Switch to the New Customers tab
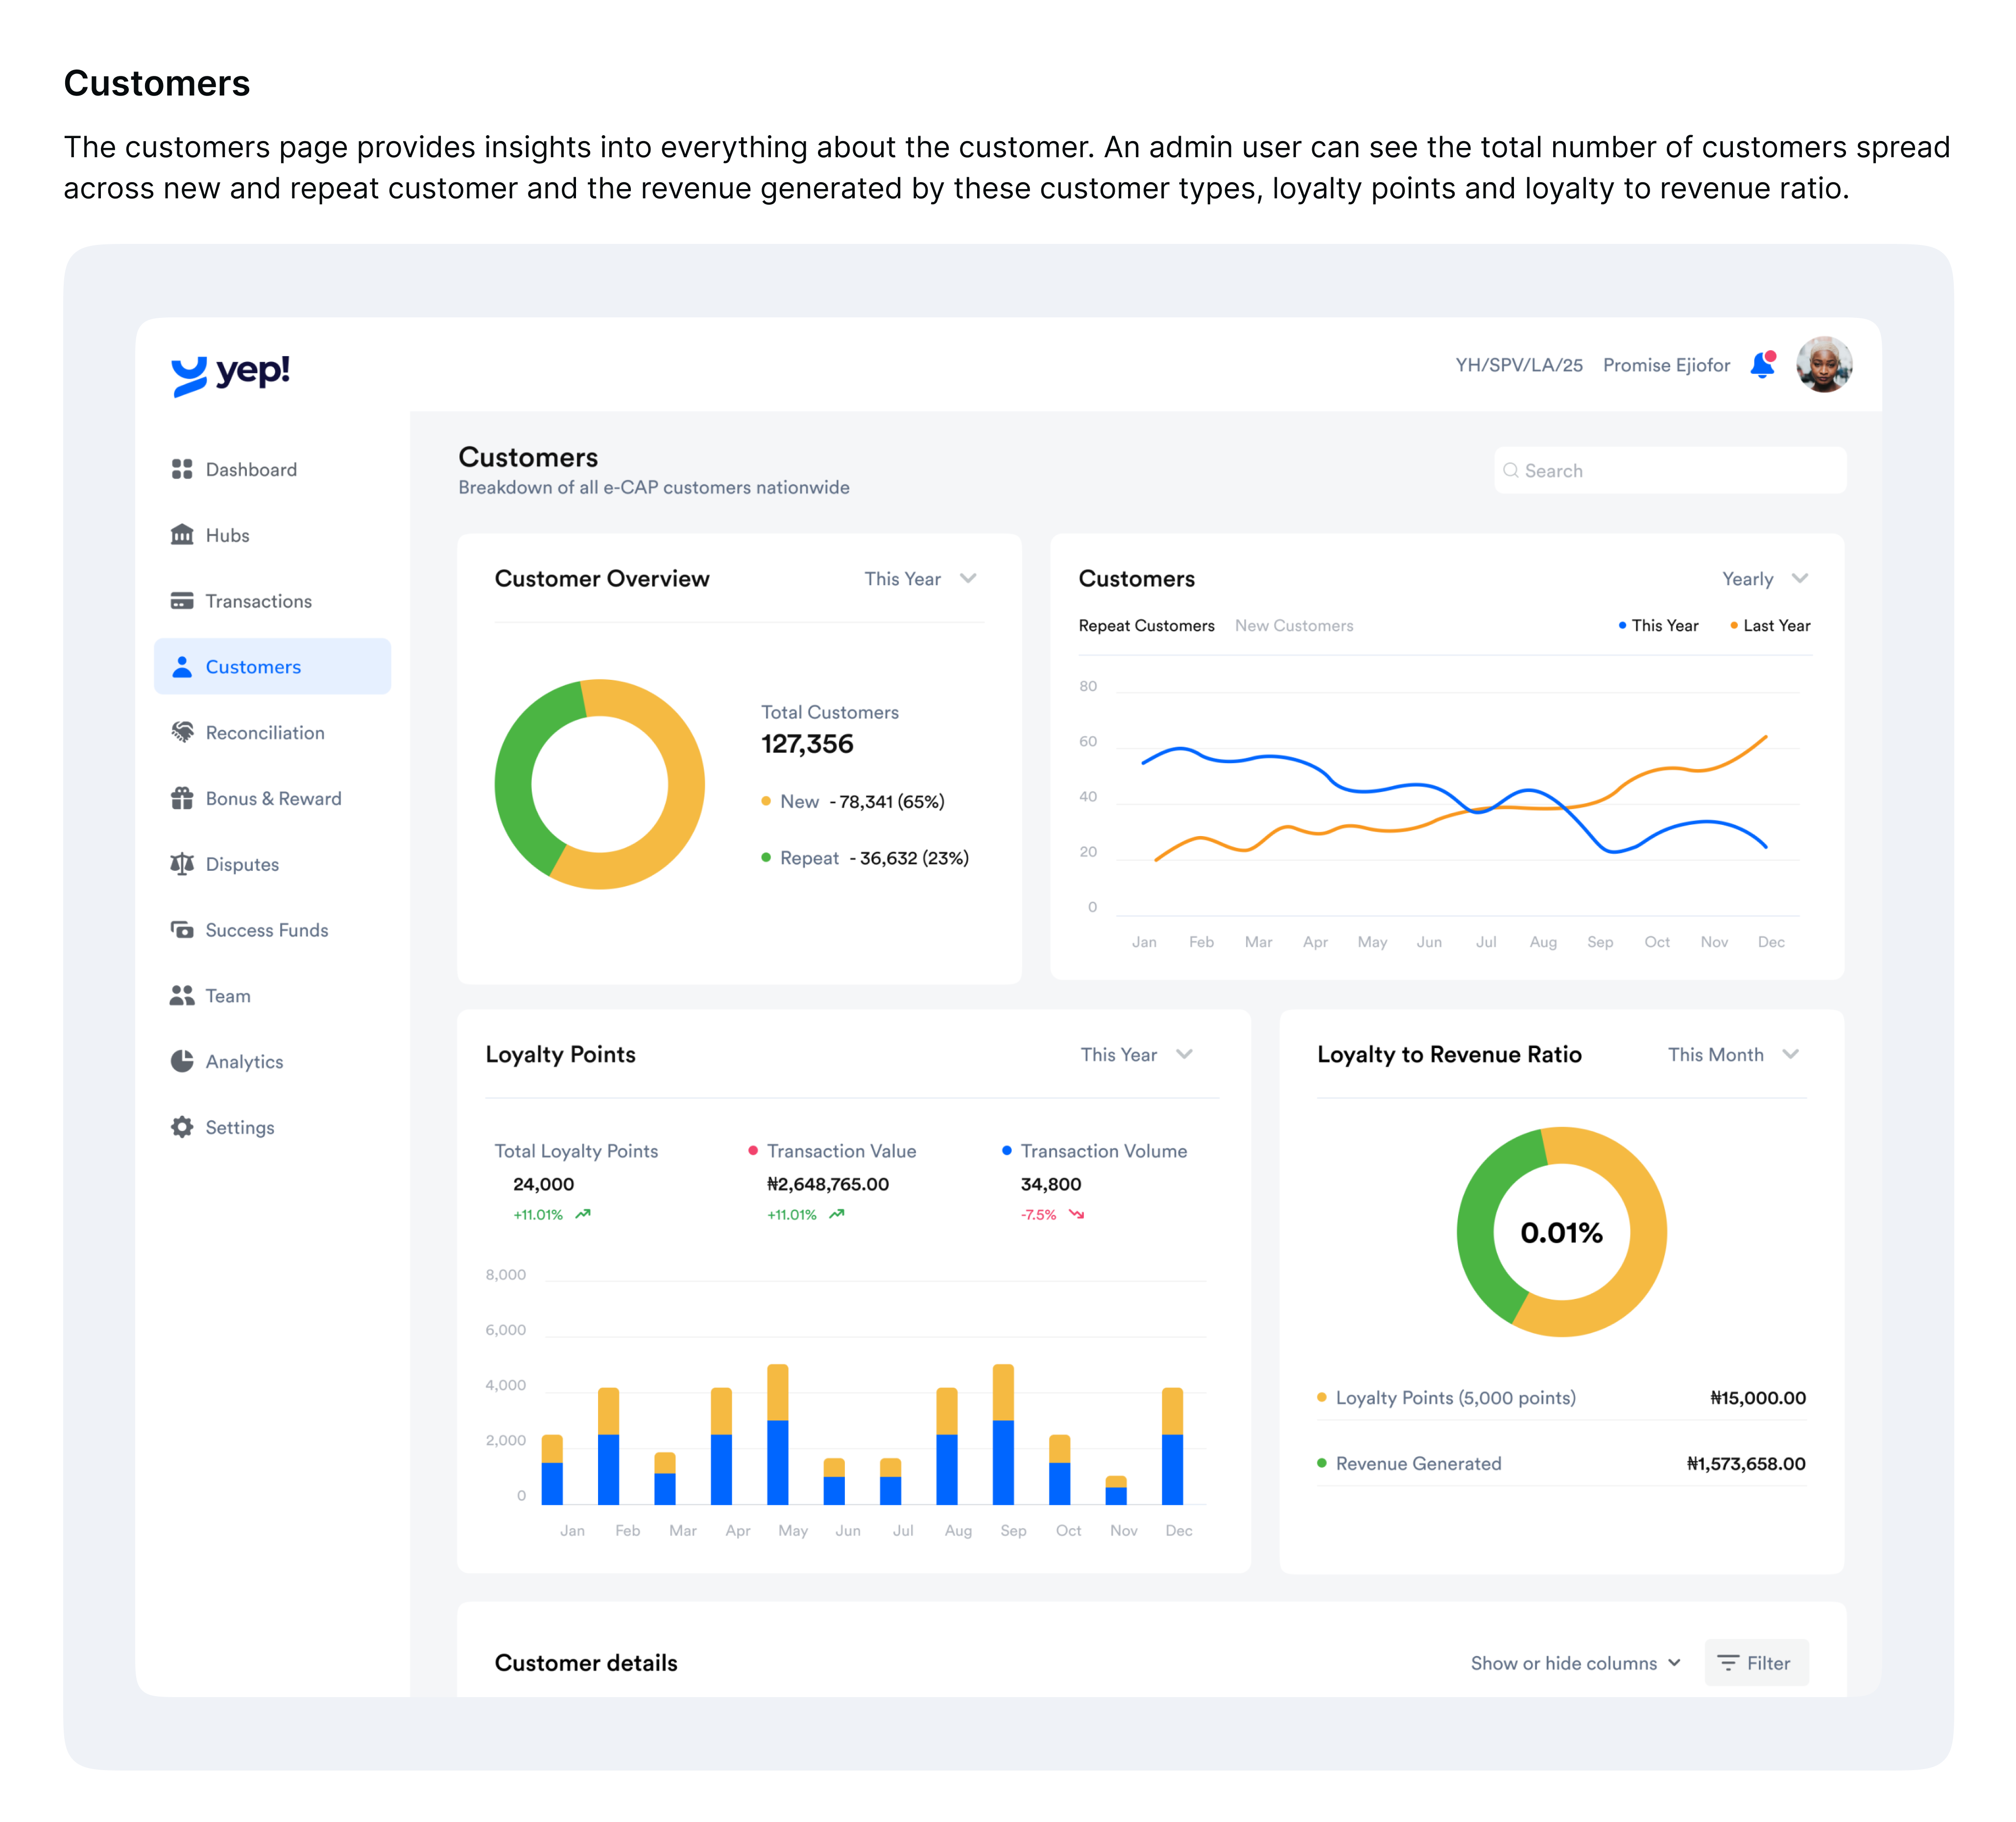 [1295, 625]
